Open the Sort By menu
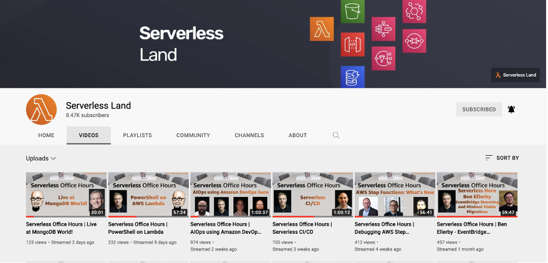Screen dimensions: 548x263 (x=502, y=158)
